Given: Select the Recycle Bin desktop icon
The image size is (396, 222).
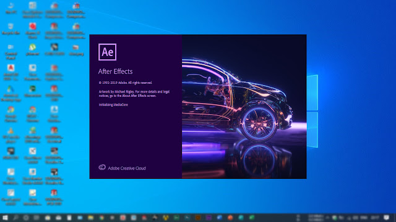Looking at the screenshot, I should [11, 28].
